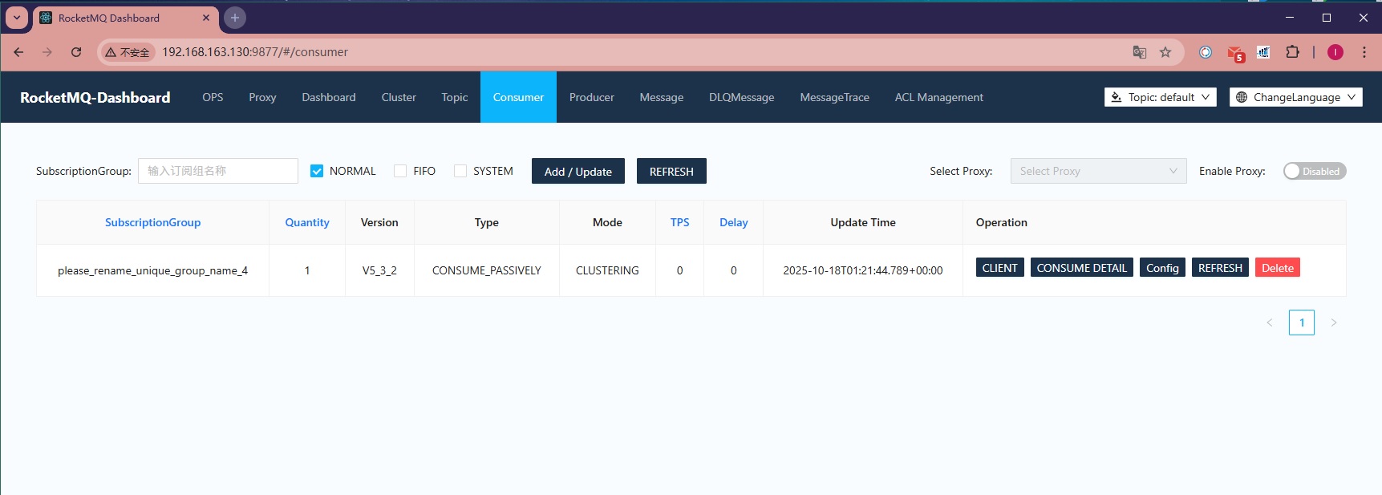Enable the SYSTEM checkbox

click(x=460, y=171)
